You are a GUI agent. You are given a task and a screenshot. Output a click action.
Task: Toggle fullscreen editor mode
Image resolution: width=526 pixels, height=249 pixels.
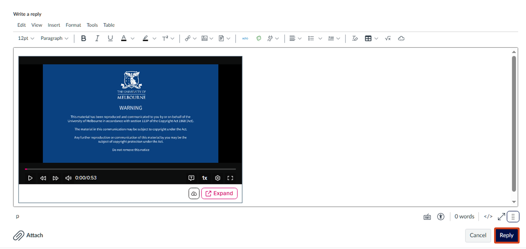[501, 217]
